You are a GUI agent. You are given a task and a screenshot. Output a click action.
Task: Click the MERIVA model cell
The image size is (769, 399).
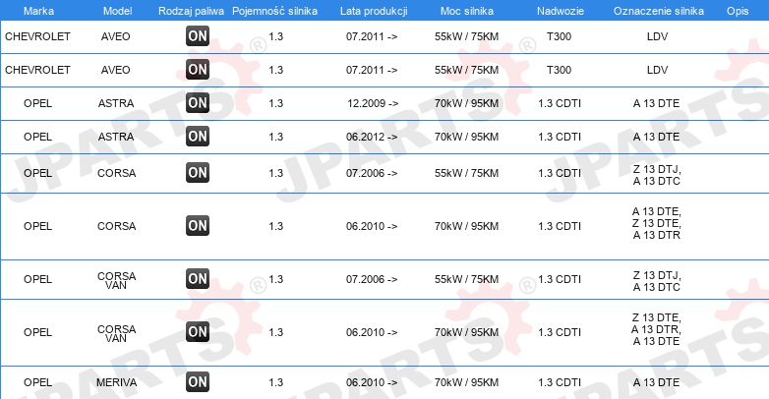click(x=116, y=382)
